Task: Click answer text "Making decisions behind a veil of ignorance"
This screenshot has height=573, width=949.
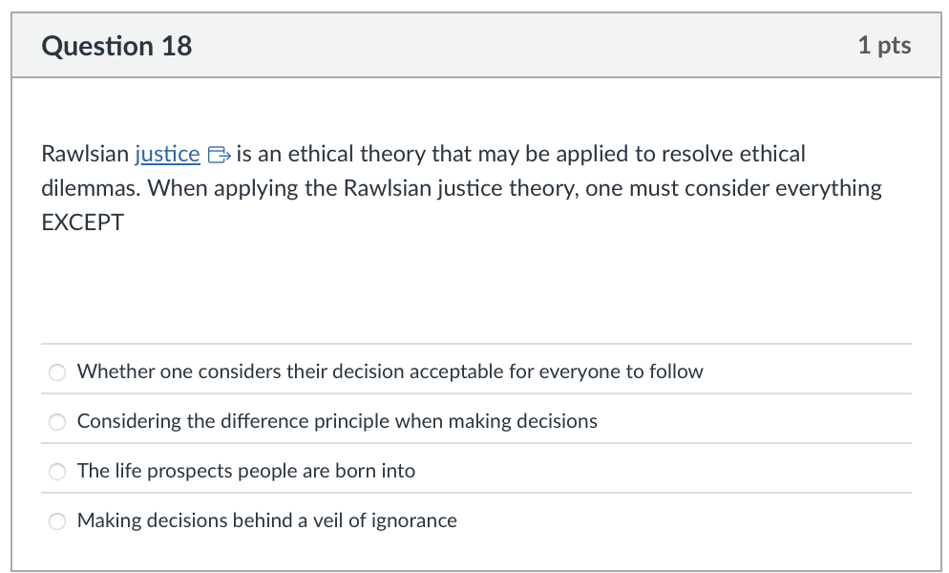Action: click(x=267, y=520)
